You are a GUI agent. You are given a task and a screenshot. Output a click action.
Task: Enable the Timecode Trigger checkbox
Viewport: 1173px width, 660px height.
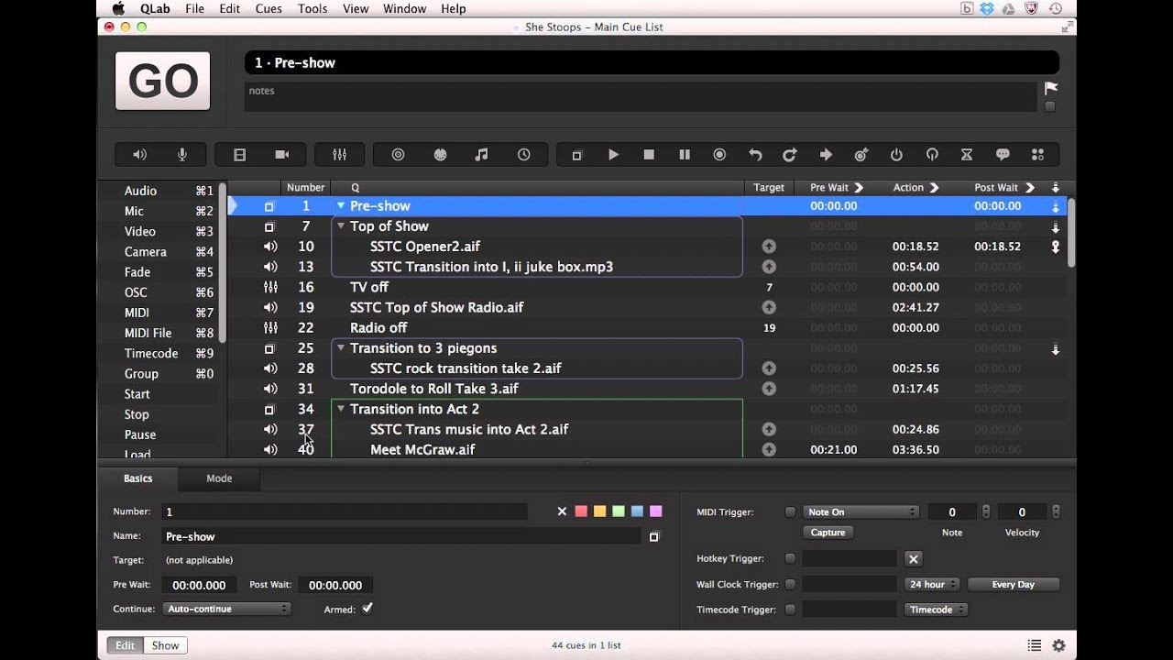(790, 610)
